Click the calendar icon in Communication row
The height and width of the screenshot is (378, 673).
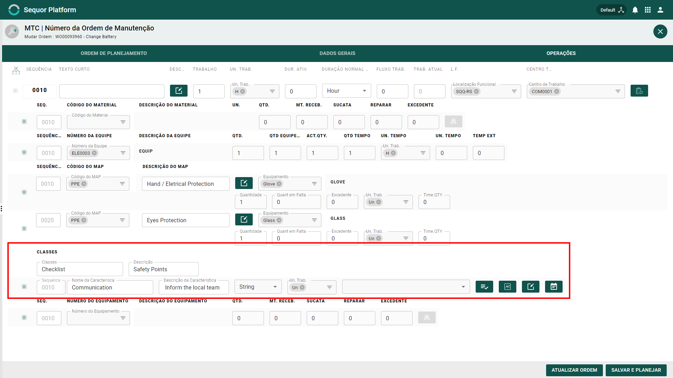pyautogui.click(x=554, y=287)
